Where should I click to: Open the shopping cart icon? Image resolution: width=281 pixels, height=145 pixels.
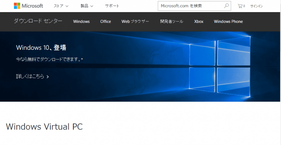[241, 6]
